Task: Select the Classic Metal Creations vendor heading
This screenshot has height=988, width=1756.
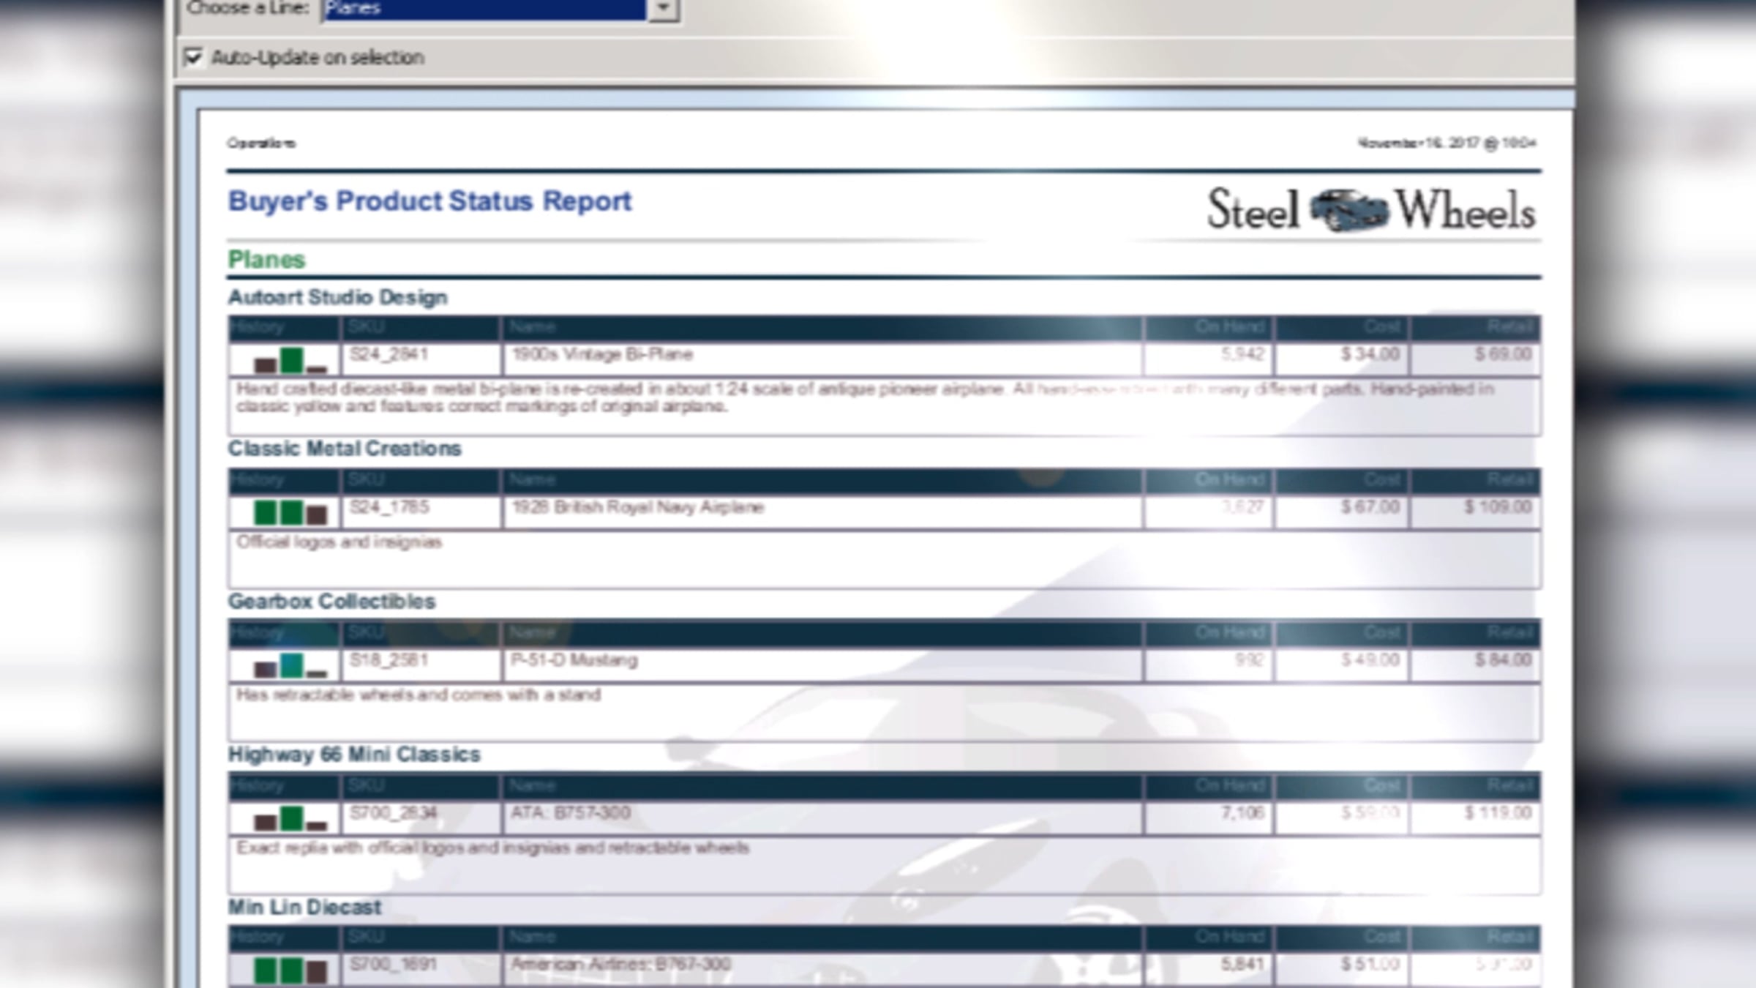Action: tap(345, 449)
